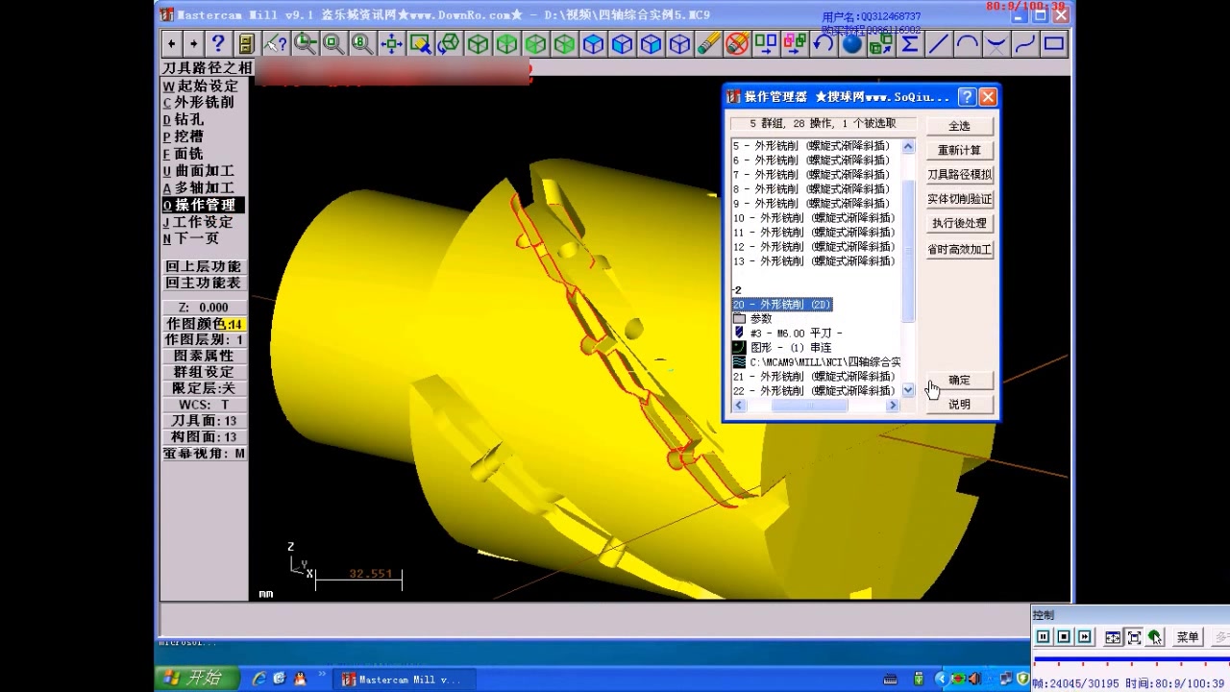Click 回主功能表 main menu button
1230x692 pixels.
(204, 283)
